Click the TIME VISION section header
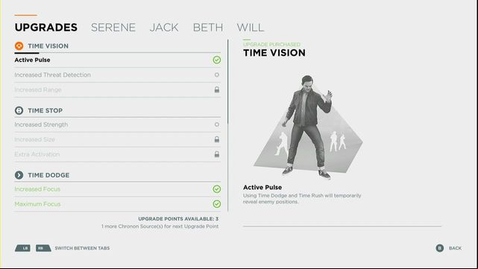 tap(48, 46)
